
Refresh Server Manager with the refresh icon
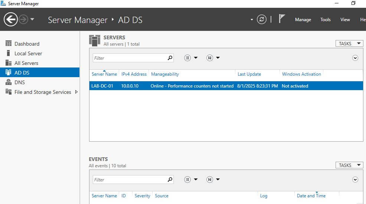click(262, 19)
